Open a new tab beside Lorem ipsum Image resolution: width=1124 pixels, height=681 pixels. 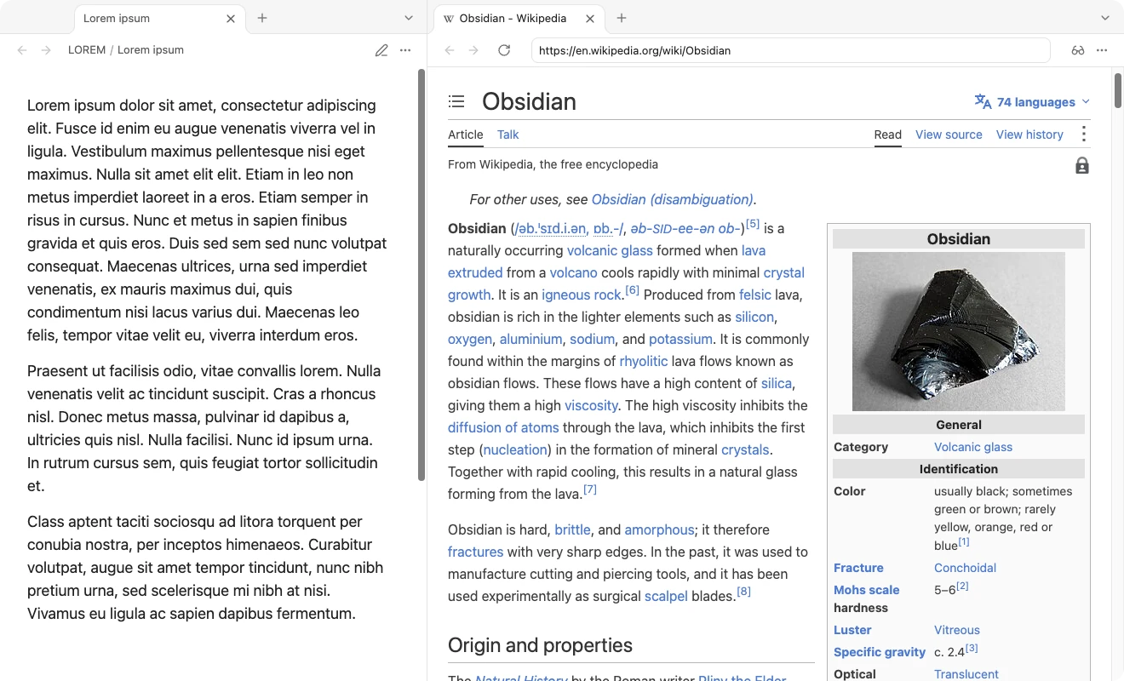tap(262, 18)
